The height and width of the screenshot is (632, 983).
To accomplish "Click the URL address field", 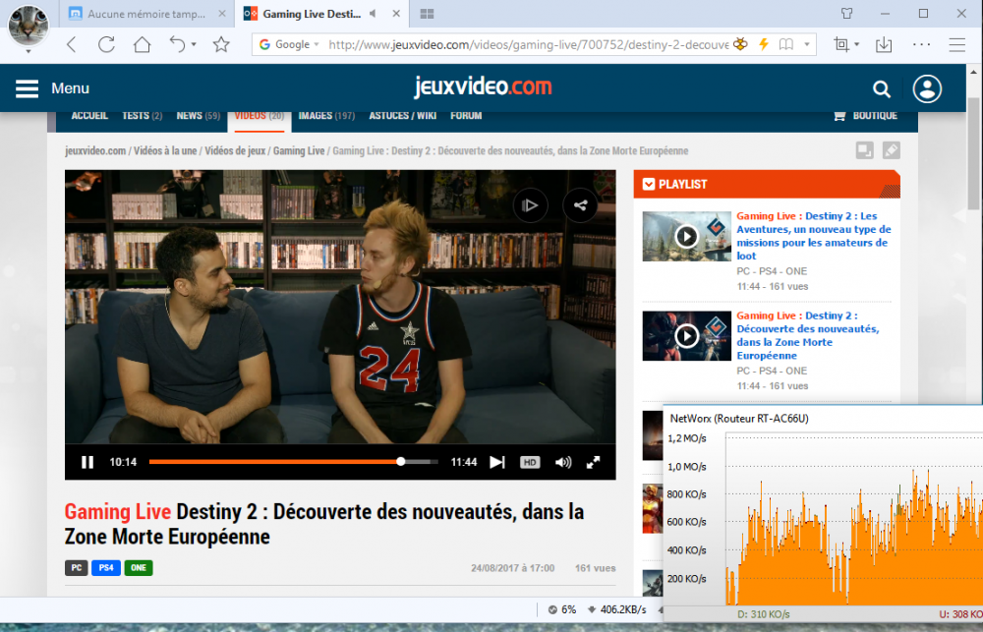I will (x=528, y=44).
